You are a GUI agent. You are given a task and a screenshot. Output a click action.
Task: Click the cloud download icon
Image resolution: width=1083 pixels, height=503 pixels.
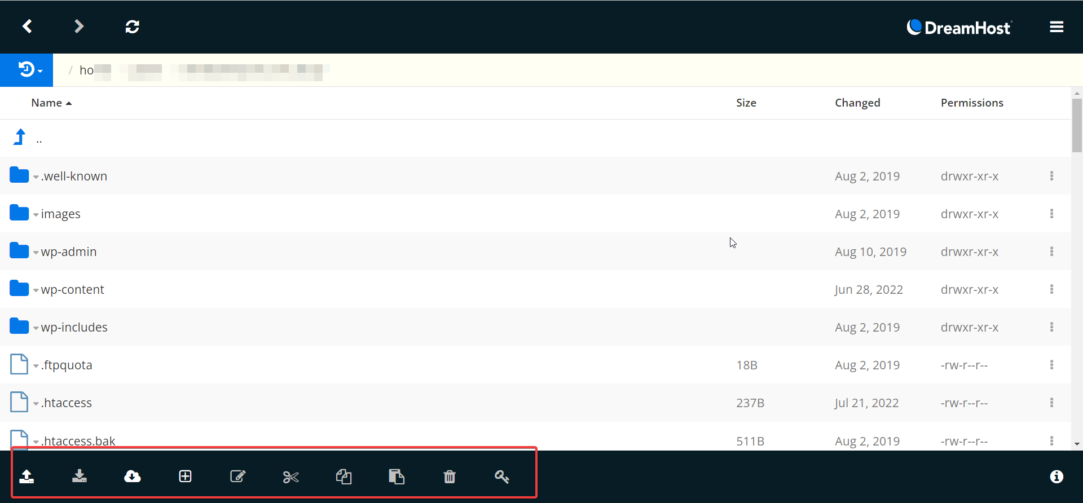tap(133, 476)
